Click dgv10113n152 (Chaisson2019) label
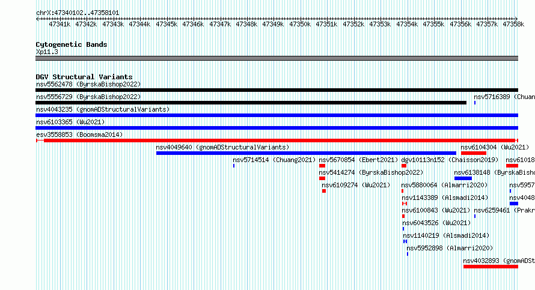535x290 pixels. (x=450, y=160)
